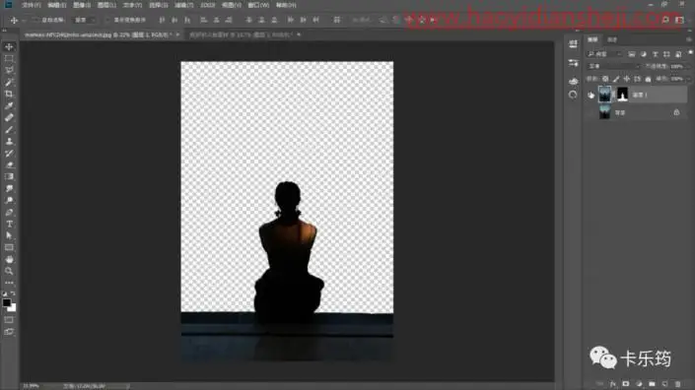Toggle visibility eye of Layer 1
Image resolution: width=695 pixels, height=390 pixels.
[x=591, y=95]
